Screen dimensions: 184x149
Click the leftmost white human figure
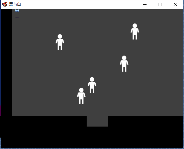pyautogui.click(x=60, y=42)
